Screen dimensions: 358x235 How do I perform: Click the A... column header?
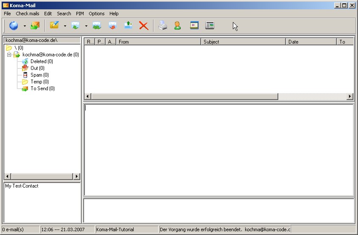pyautogui.click(x=111, y=42)
